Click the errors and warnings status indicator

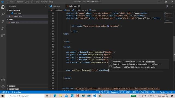point(5,92)
